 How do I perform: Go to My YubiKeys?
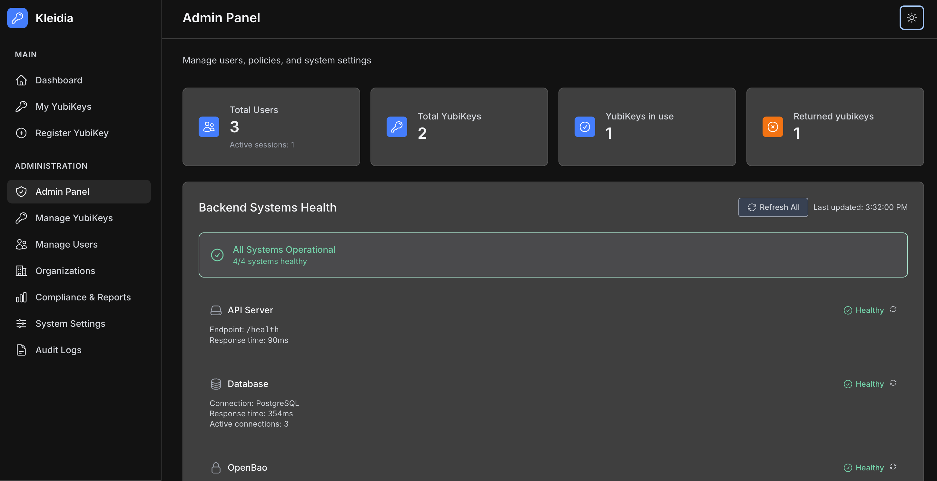pyautogui.click(x=63, y=107)
